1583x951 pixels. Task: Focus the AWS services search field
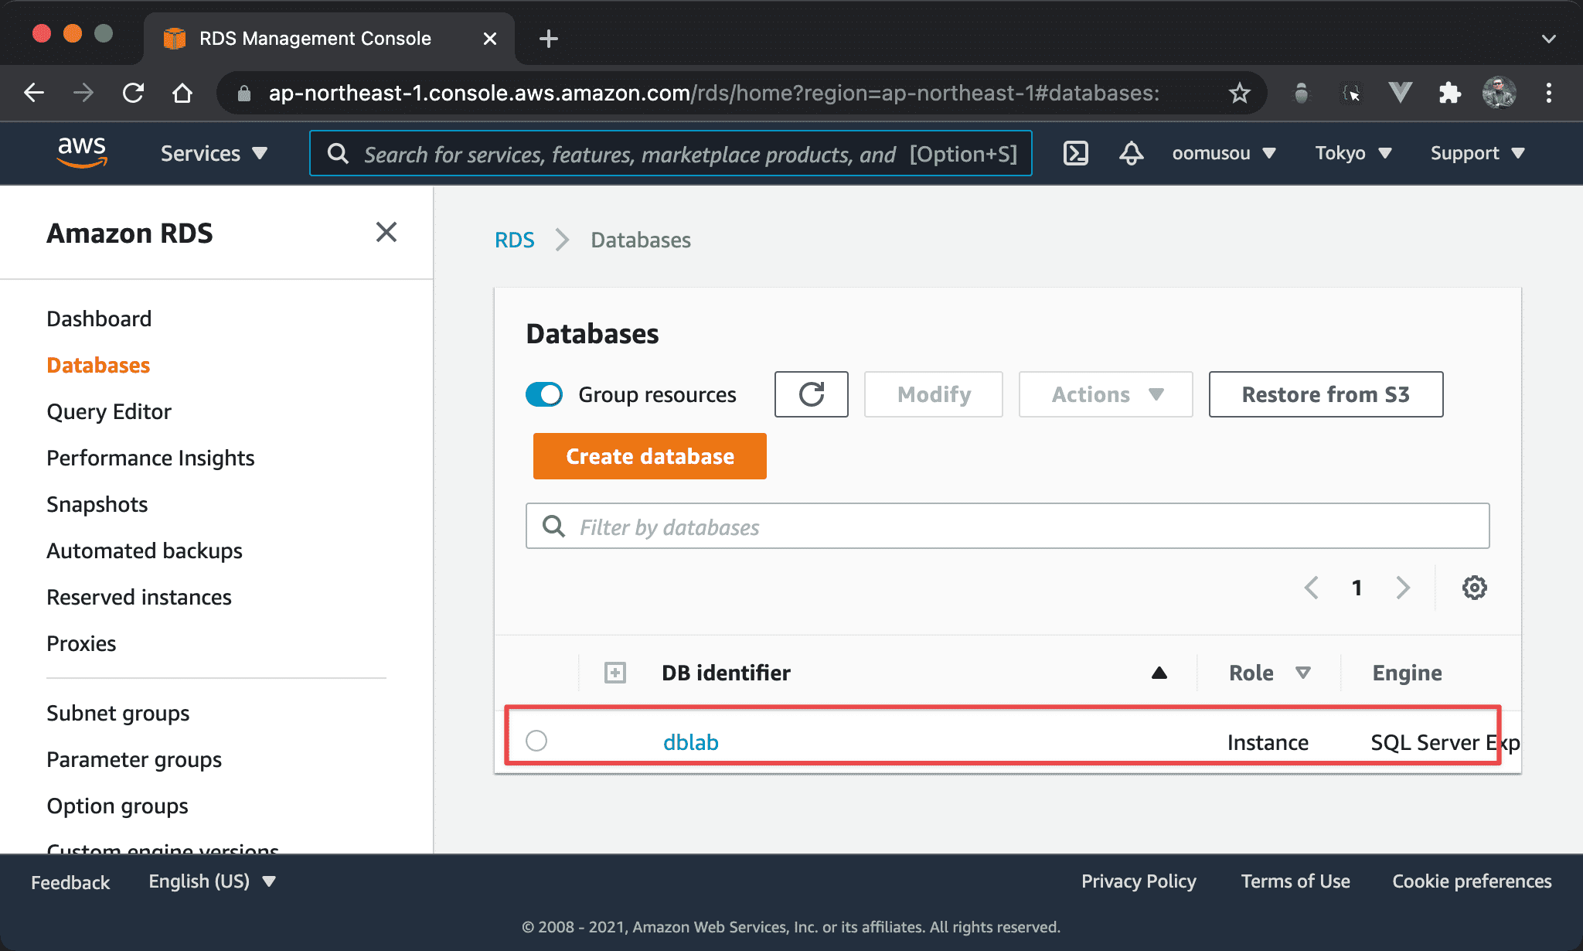pos(671,153)
